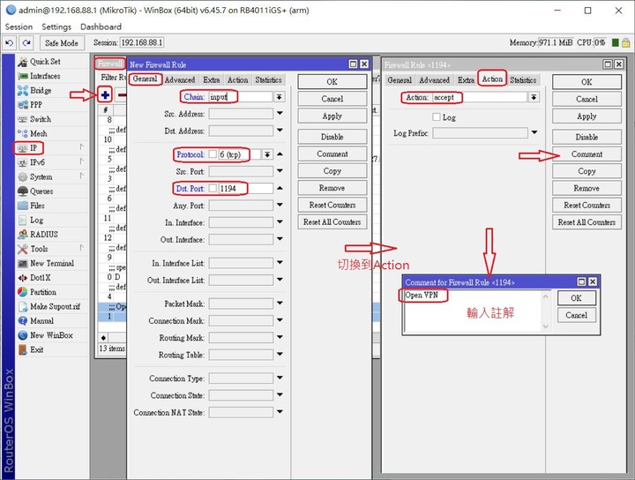Open Bridge menu icon
Image resolution: width=635 pixels, height=480 pixels.
[22, 90]
